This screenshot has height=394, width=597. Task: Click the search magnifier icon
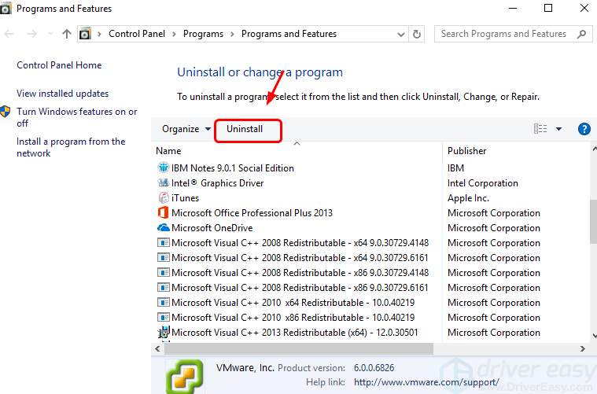click(581, 35)
